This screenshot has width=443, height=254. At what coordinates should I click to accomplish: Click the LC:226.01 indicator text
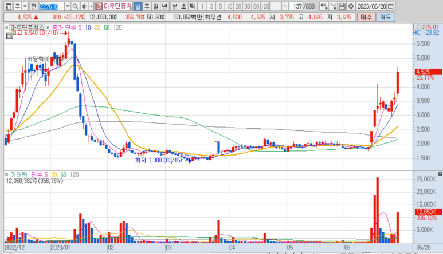coord(426,27)
